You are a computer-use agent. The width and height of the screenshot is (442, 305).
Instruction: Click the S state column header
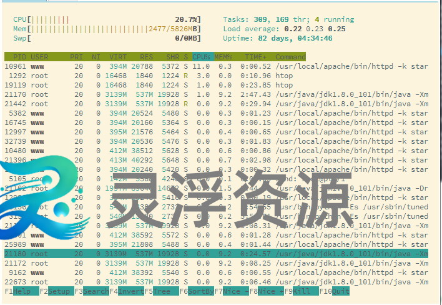point(186,57)
